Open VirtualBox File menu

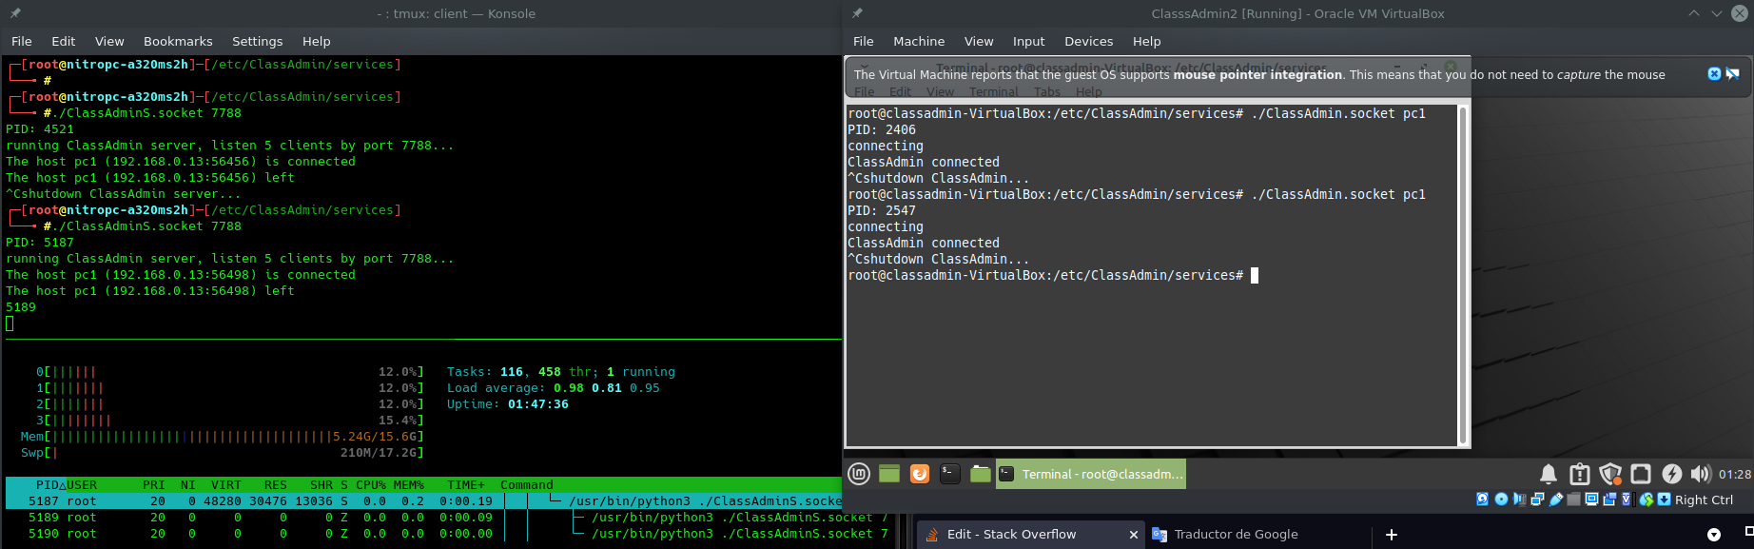click(864, 41)
